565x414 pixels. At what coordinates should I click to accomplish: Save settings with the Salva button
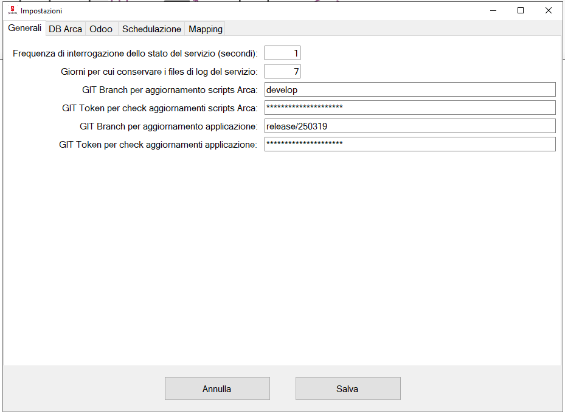[348, 388]
